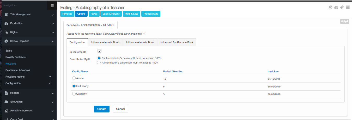Collapse the Sales / Royalties section
Viewport: 352px width, 120px height.
(53, 41)
